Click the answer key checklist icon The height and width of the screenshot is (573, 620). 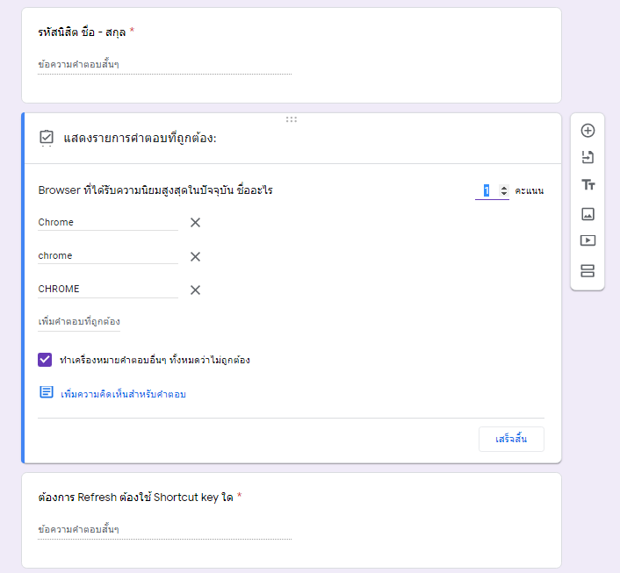pos(47,138)
